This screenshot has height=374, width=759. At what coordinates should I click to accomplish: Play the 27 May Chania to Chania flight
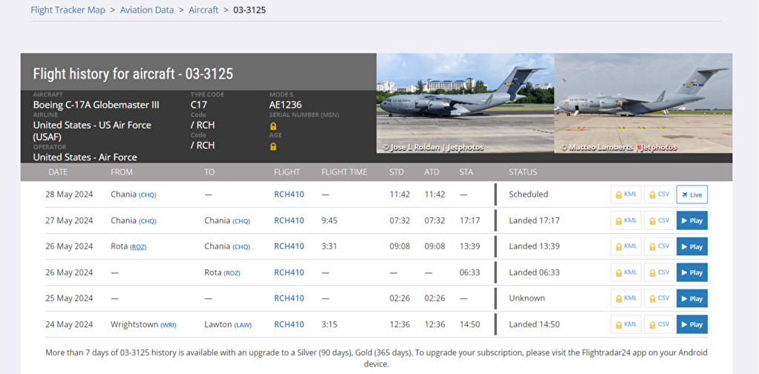(691, 220)
